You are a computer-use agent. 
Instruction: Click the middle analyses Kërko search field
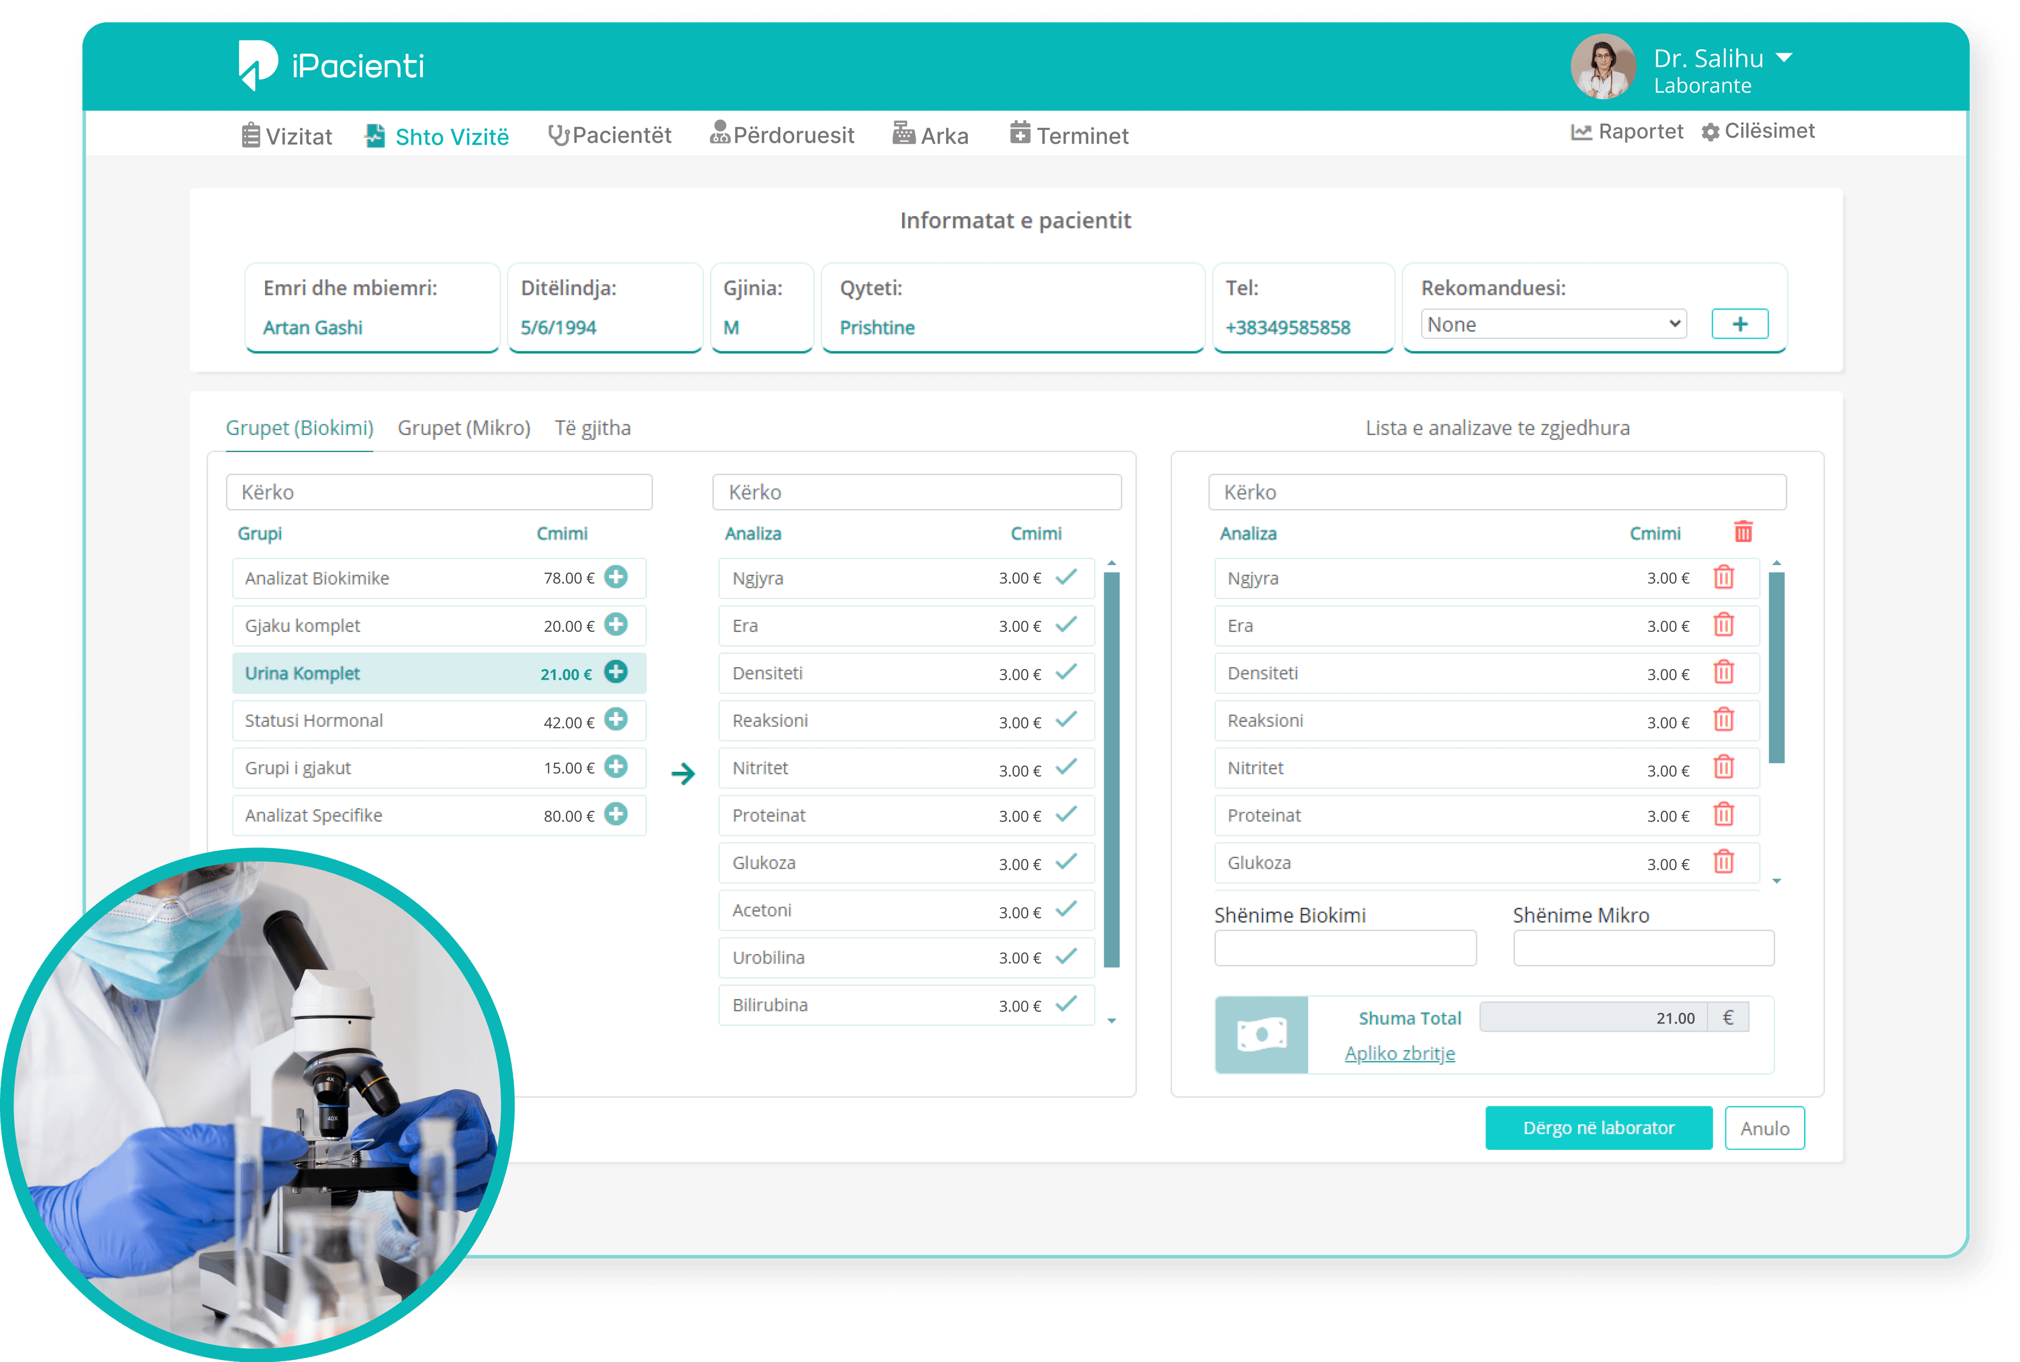(x=917, y=492)
